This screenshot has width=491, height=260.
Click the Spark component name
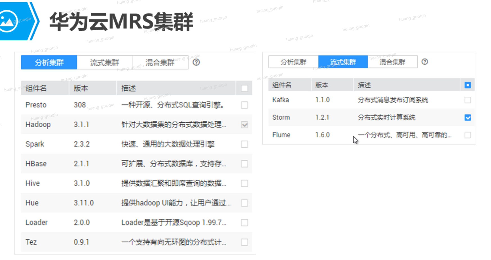click(35, 144)
